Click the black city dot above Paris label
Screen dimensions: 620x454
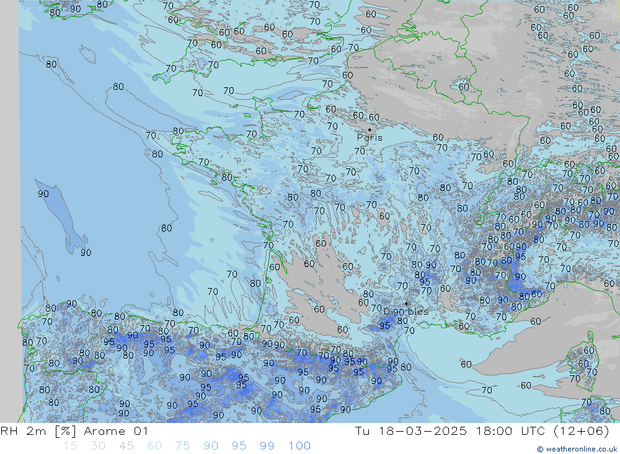(x=370, y=129)
